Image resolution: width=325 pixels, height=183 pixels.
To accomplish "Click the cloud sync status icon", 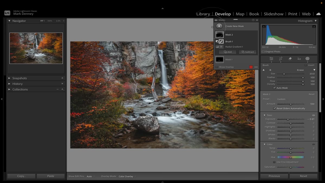I will click(318, 14).
